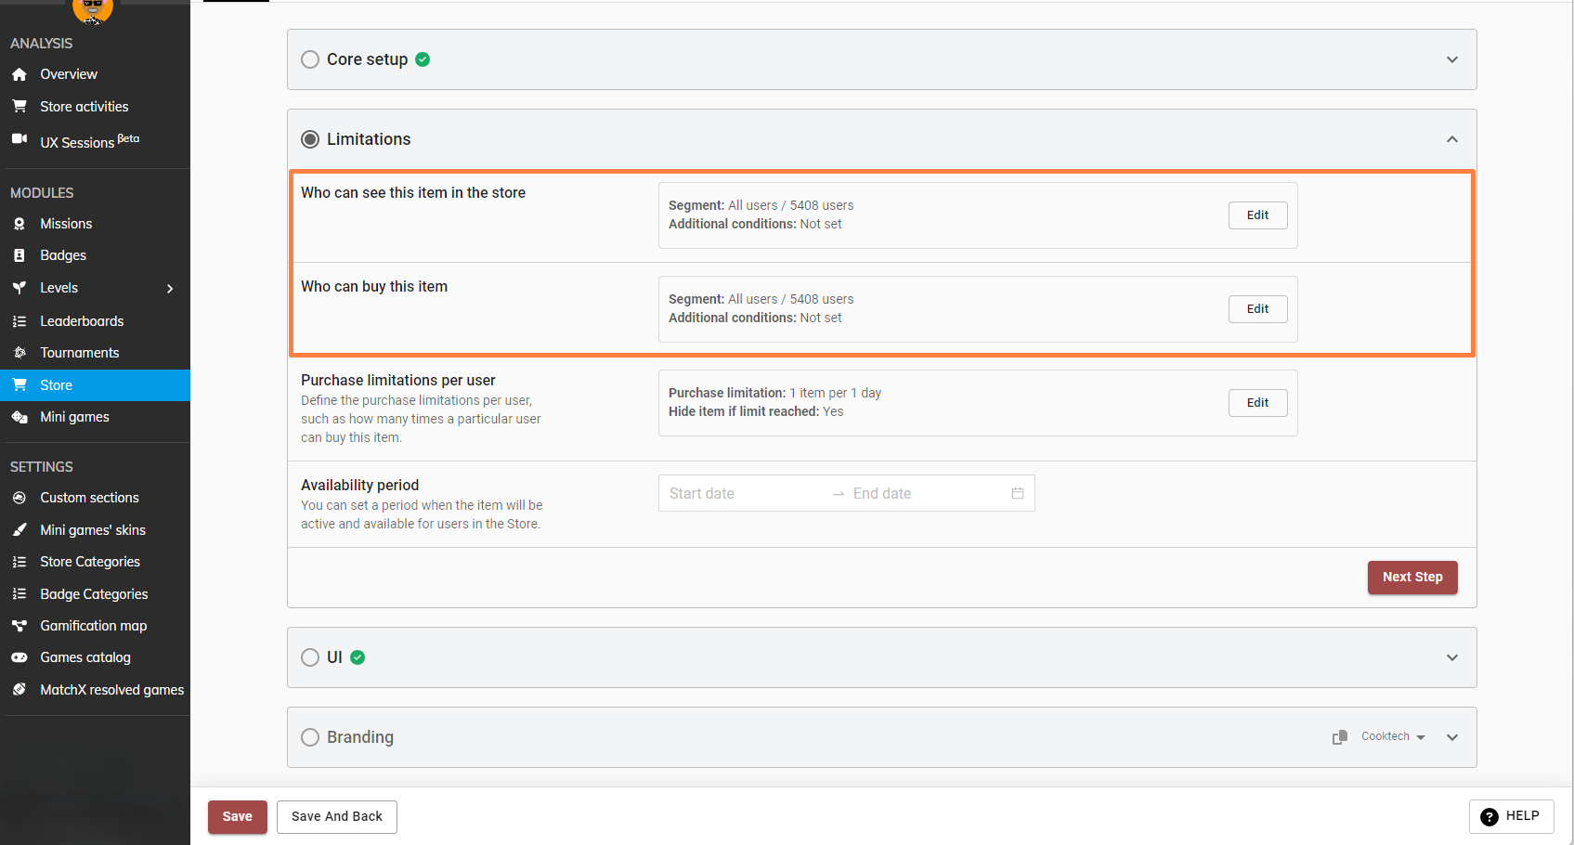The image size is (1574, 845).
Task: Click the Badges icon in sidebar
Action: (x=20, y=255)
